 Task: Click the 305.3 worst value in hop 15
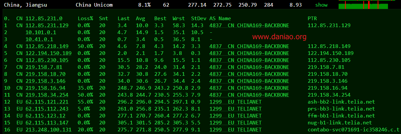180,123
